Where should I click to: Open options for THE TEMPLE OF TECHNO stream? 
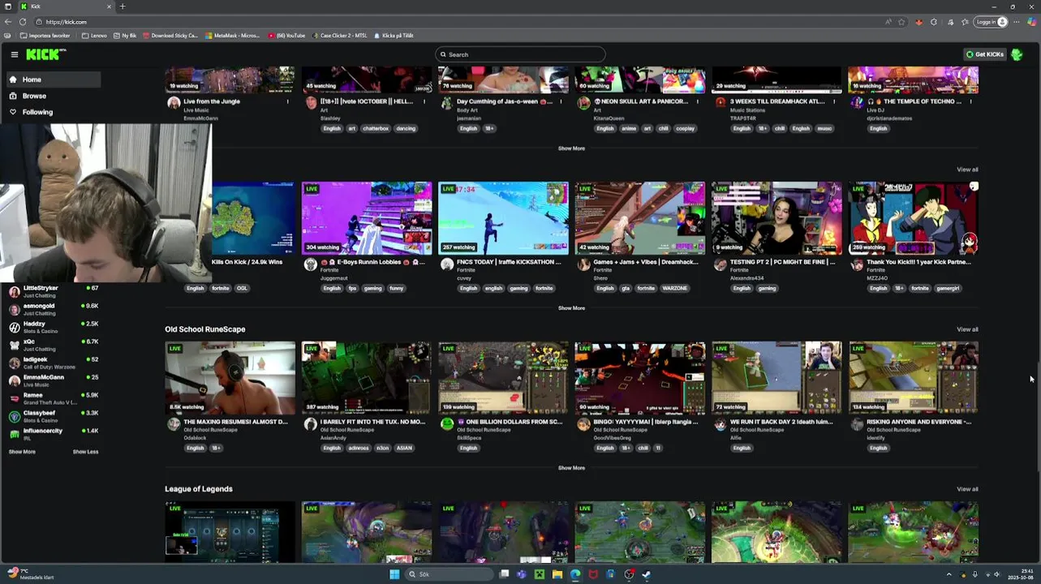pyautogui.click(x=970, y=101)
